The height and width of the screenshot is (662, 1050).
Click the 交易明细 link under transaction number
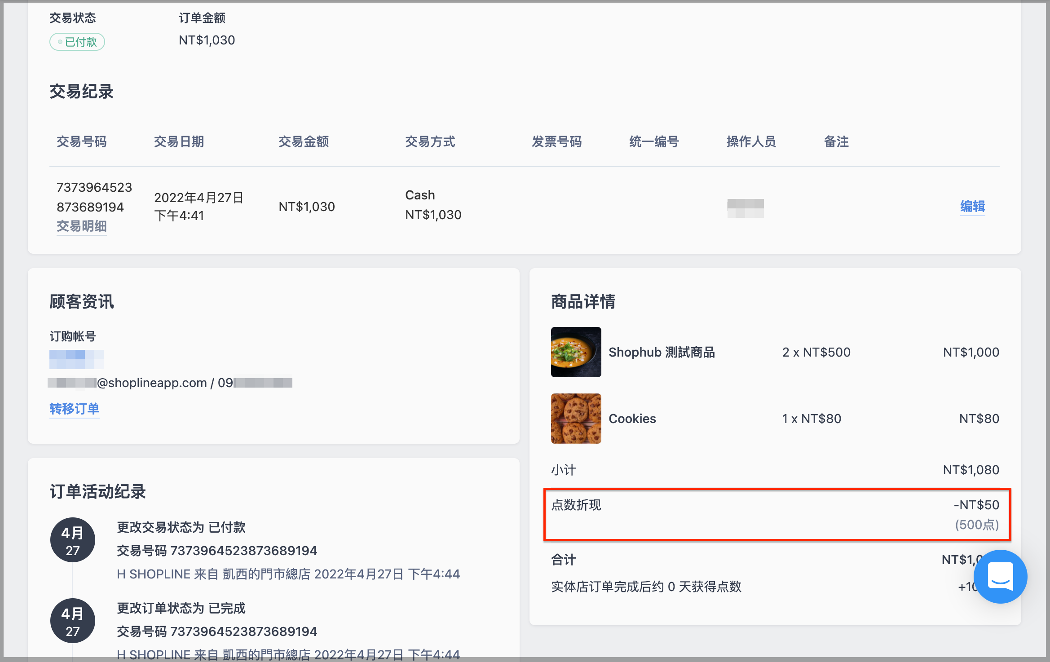pyautogui.click(x=82, y=226)
